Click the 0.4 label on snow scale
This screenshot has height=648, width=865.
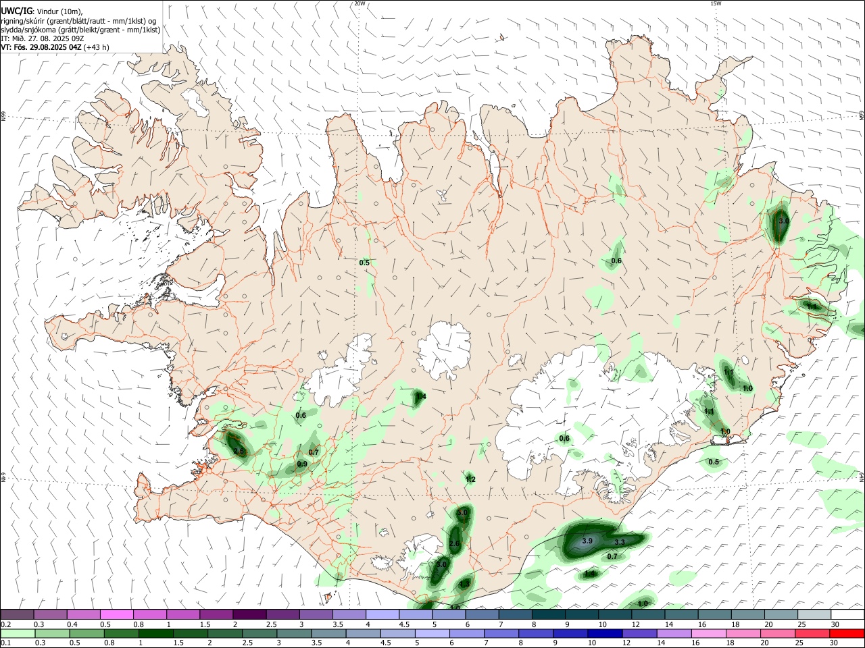pos(72,624)
